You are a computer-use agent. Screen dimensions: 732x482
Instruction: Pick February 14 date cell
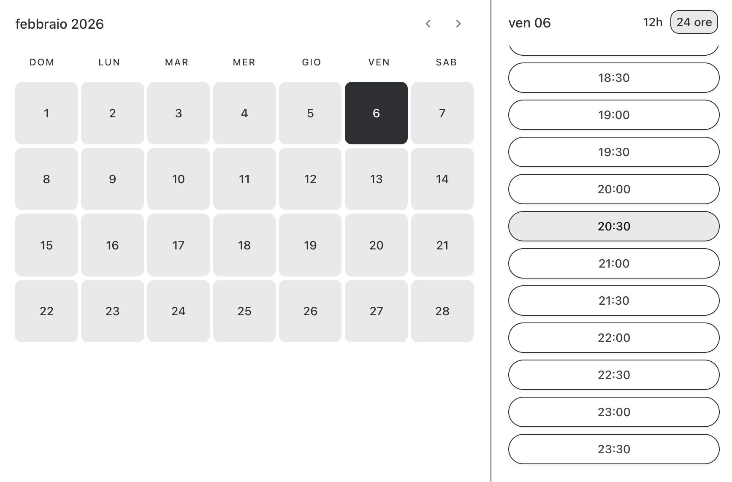[442, 179]
